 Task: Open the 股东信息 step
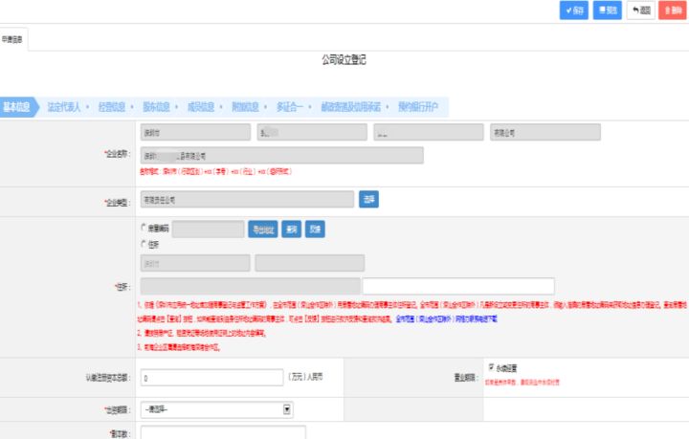pos(156,107)
